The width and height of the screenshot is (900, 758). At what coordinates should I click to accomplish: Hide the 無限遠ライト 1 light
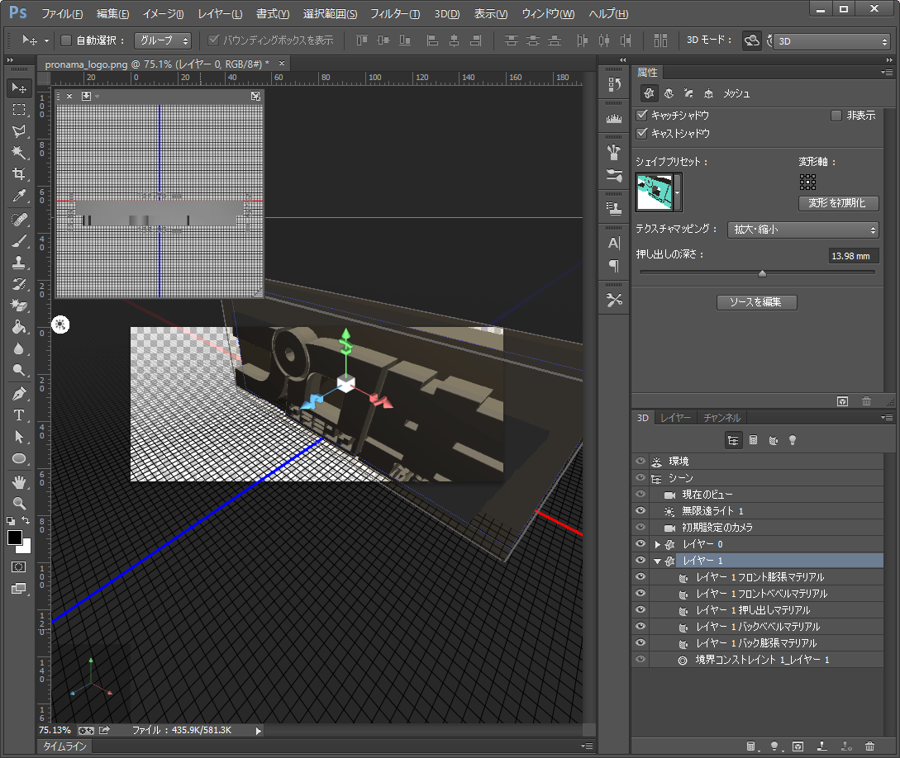pos(640,511)
